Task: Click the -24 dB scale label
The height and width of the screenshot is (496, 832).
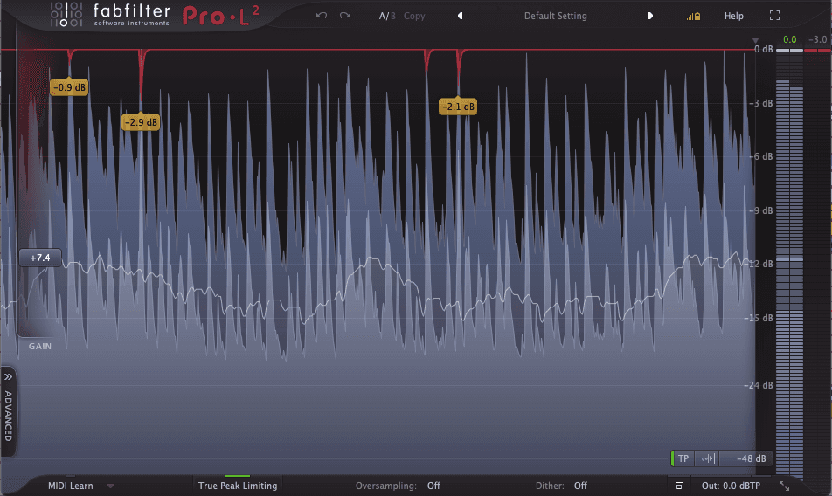Action: [x=759, y=385]
